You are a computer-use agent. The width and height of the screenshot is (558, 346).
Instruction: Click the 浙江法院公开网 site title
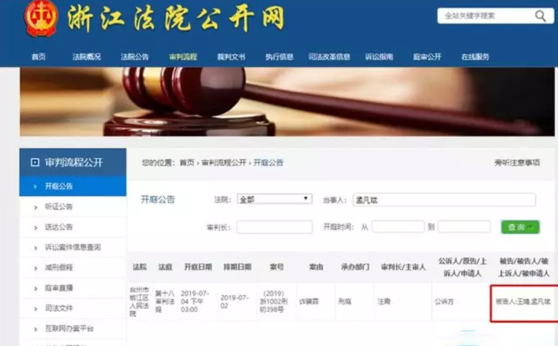(176, 19)
